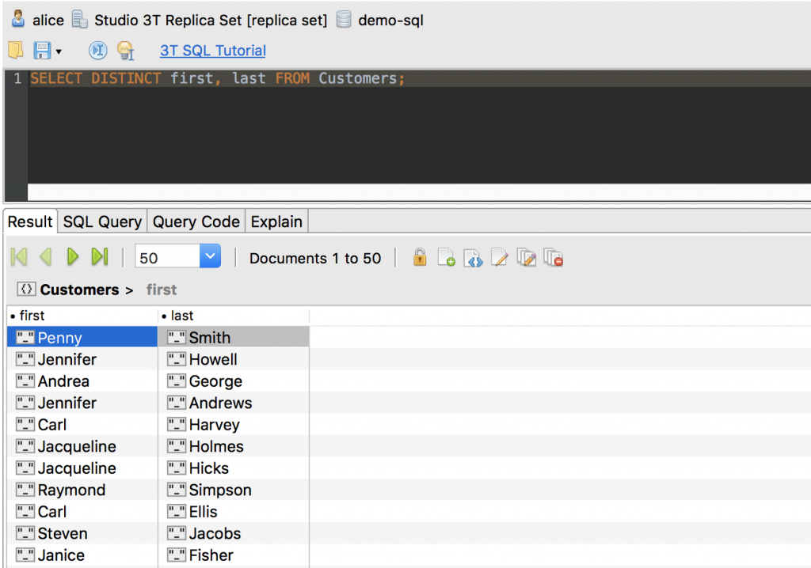Click the view document JSON icon
811x568 pixels.
(473, 257)
